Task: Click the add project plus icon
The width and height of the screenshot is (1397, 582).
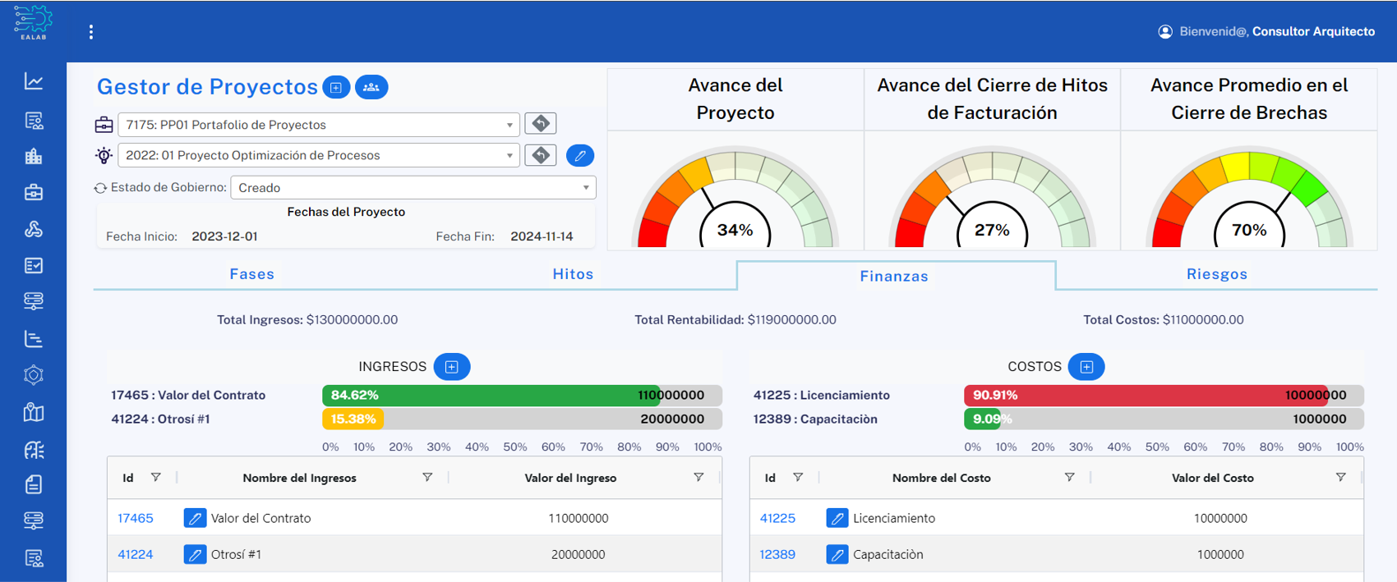Action: (336, 87)
